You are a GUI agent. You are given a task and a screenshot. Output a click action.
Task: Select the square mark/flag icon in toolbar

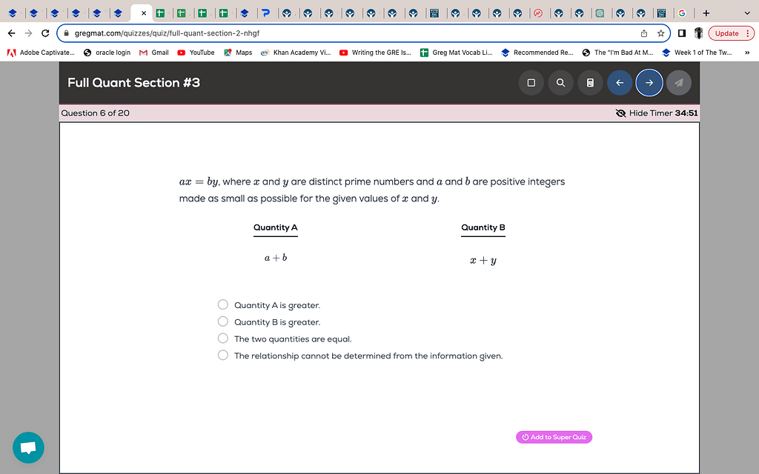point(531,83)
